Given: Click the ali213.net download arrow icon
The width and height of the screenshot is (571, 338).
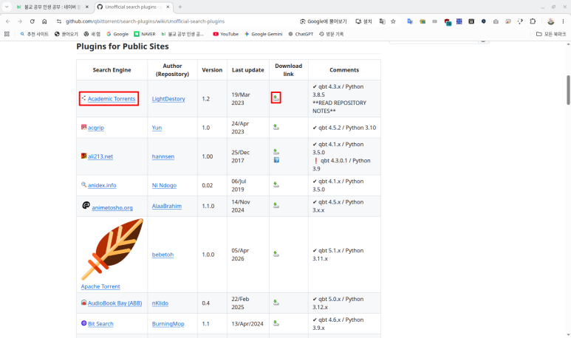Looking at the screenshot, I should tap(276, 151).
